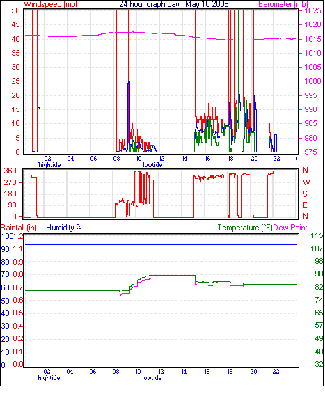Viewport: 325px width, 394px height.
Task: Click the 1015 barometer axis value
Action: [312, 39]
